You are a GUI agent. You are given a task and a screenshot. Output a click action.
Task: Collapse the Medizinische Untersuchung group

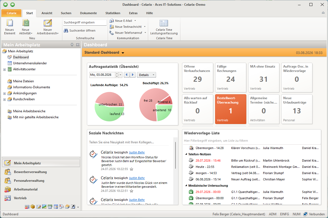pos(186,186)
